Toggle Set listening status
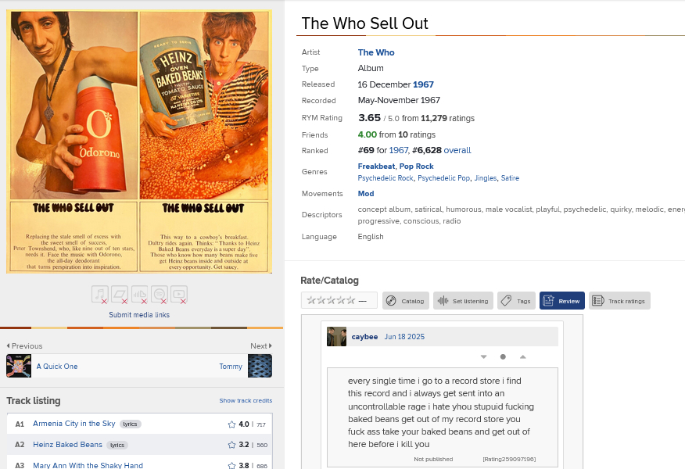This screenshot has height=469, width=685. click(x=463, y=301)
